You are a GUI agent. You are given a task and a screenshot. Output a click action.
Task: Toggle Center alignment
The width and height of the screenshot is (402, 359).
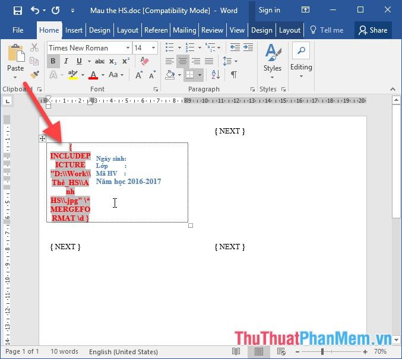(x=183, y=61)
